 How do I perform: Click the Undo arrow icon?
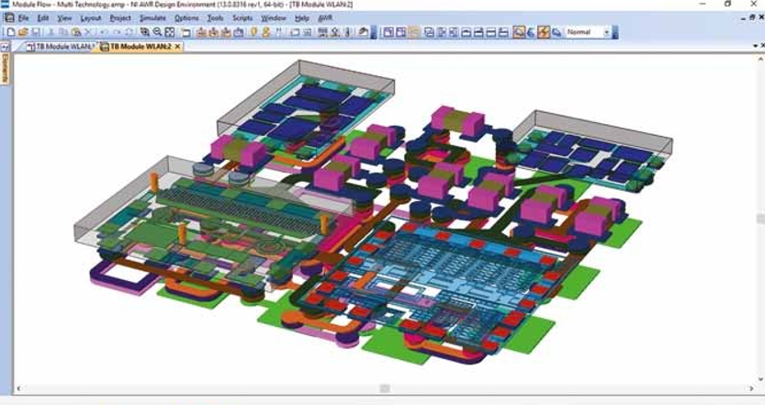click(x=104, y=32)
